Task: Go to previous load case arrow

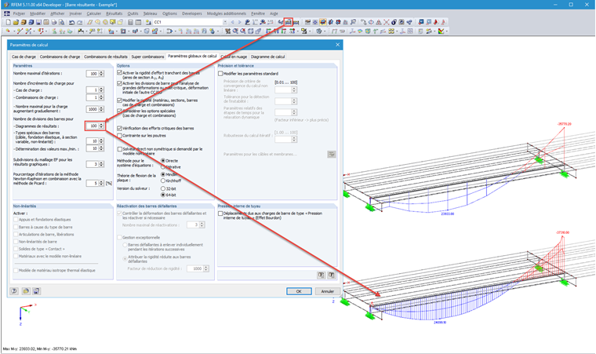Action: (x=232, y=22)
